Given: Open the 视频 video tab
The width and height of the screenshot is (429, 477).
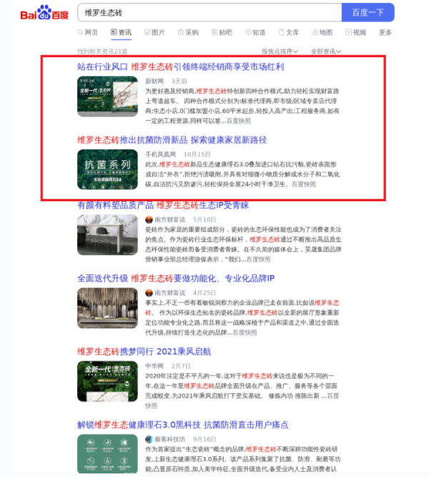Looking at the screenshot, I should pyautogui.click(x=355, y=33).
